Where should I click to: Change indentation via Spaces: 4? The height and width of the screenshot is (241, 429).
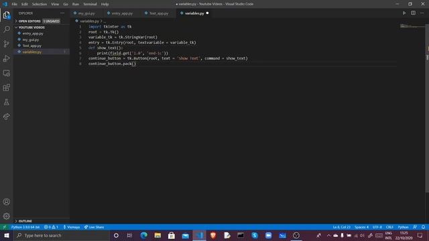pos(361,227)
